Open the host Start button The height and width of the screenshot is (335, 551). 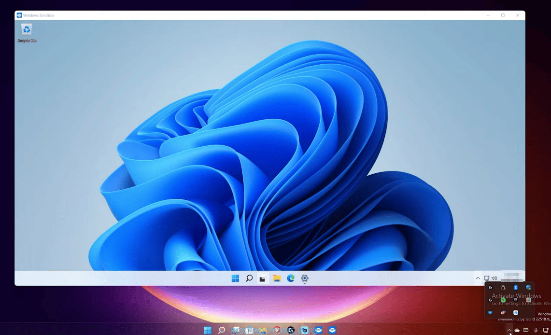(207, 330)
